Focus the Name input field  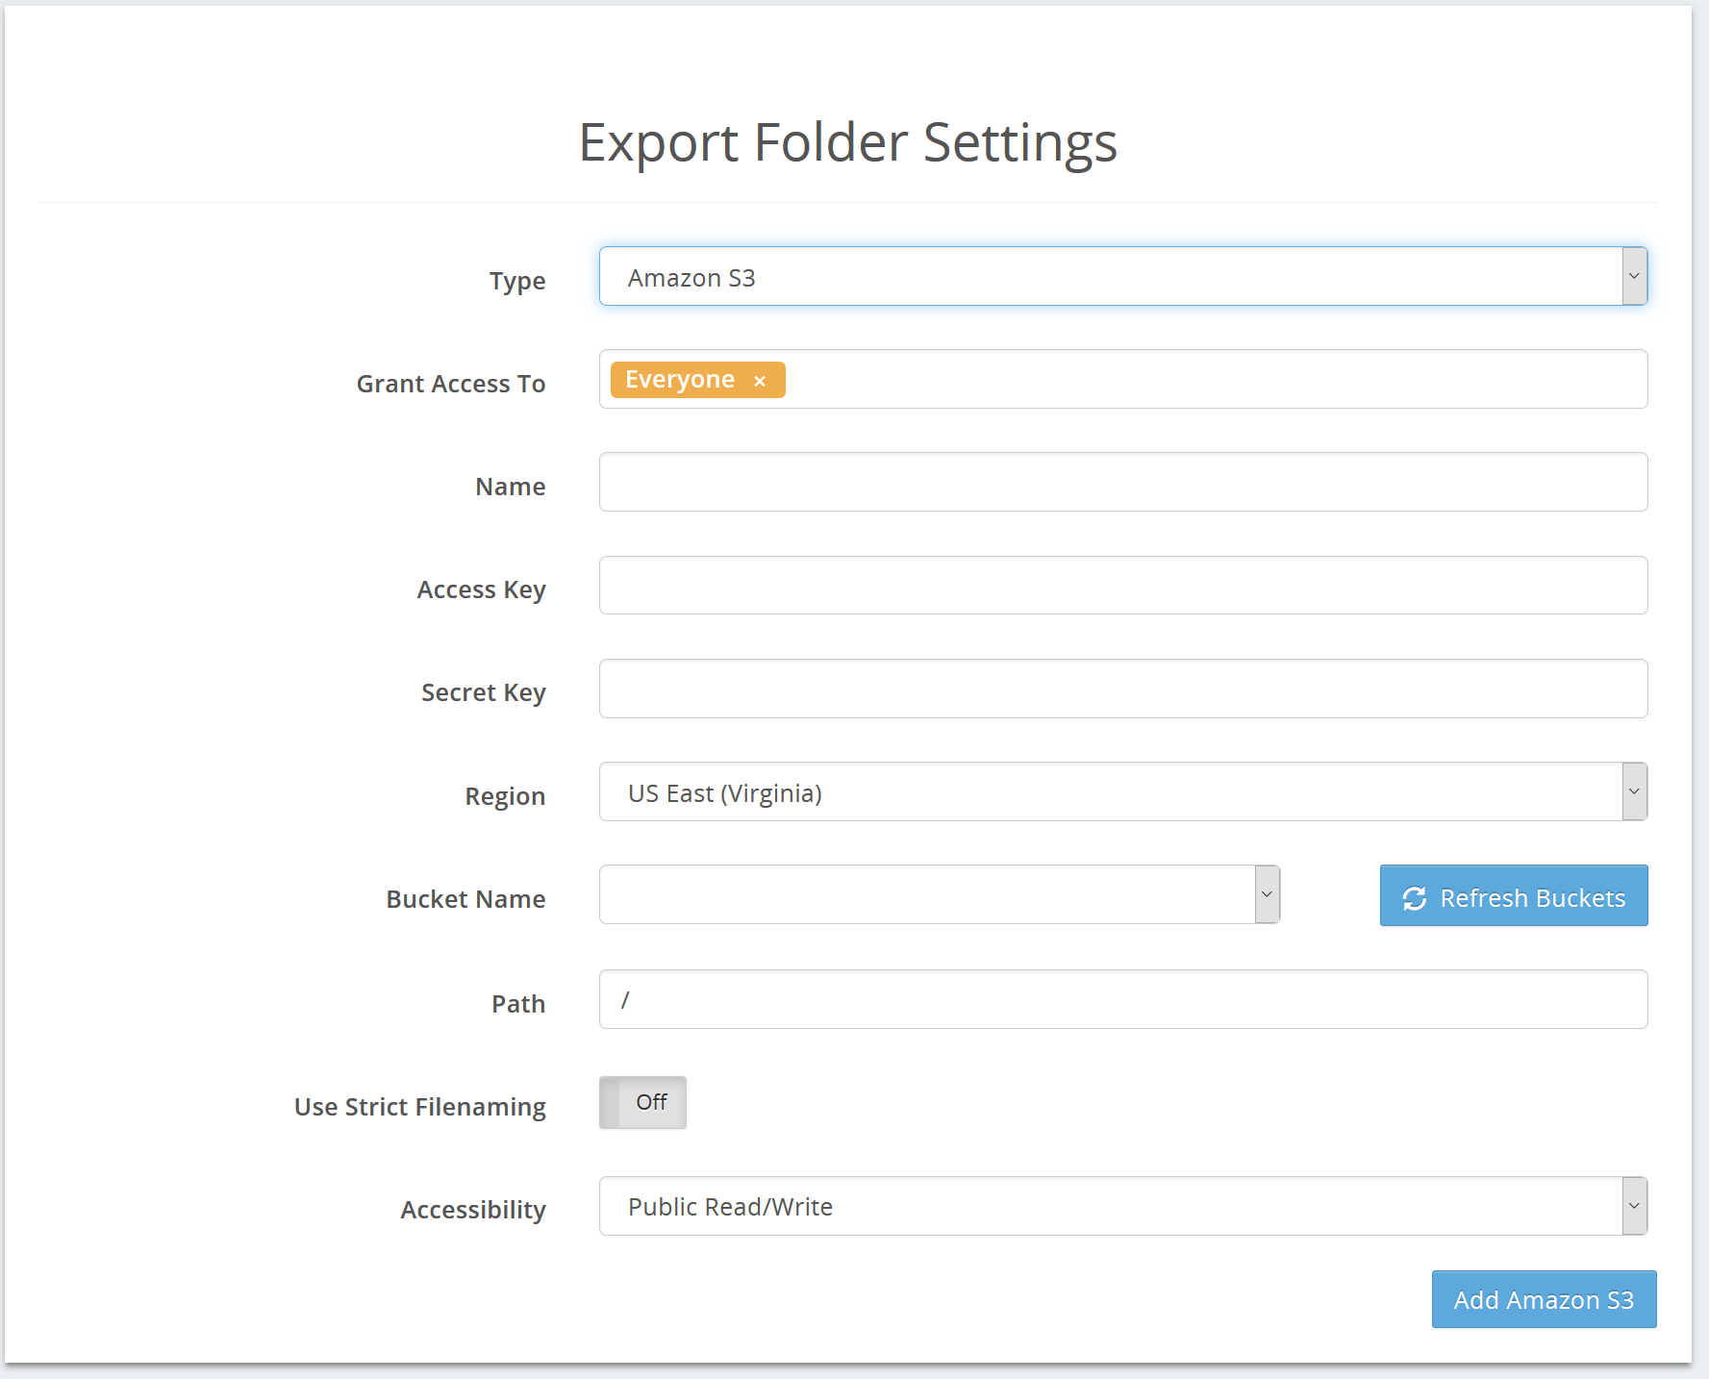pyautogui.click(x=1122, y=482)
